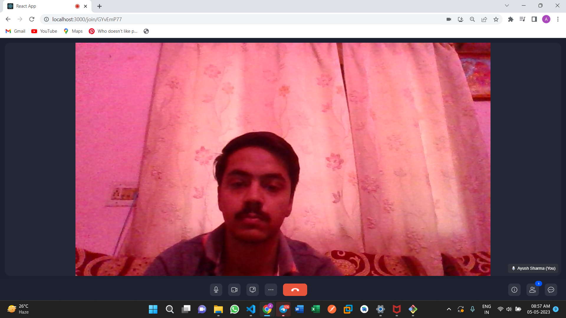Image resolution: width=566 pixels, height=318 pixels.
Task: Mute the microphone in the call controls
Action: [216, 289]
